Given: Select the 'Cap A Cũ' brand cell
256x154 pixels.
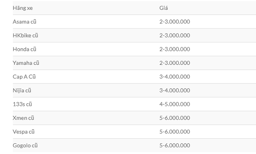Looking at the screenshot, I should [x=24, y=77].
